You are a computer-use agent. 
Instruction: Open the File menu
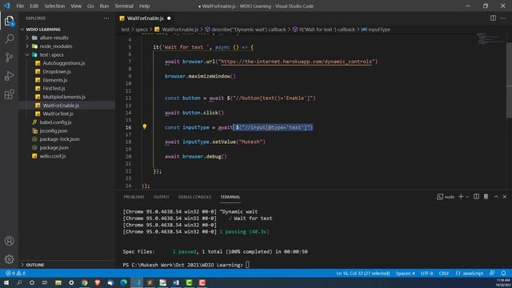20,6
